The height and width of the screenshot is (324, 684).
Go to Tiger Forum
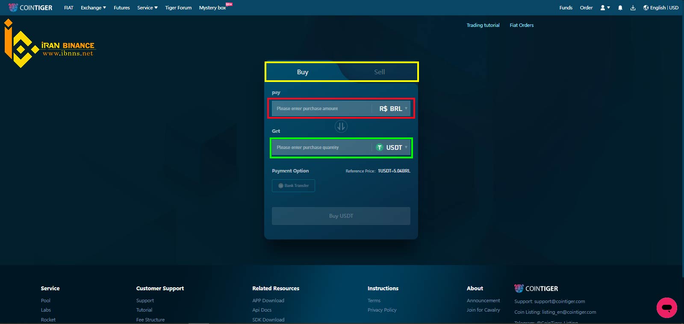pyautogui.click(x=178, y=8)
